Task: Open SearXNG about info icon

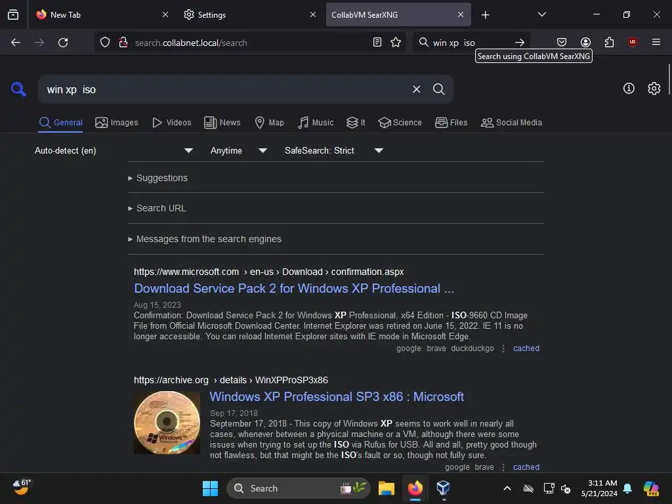Action: click(629, 89)
